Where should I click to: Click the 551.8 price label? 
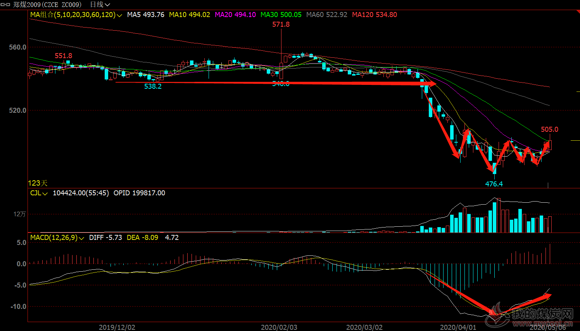64,56
